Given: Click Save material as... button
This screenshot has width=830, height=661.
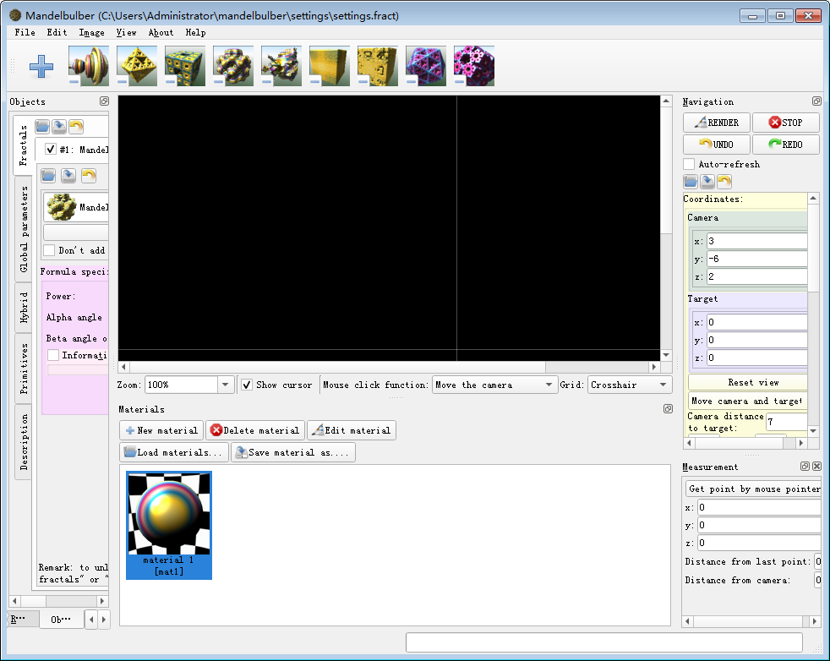Looking at the screenshot, I should pos(293,452).
